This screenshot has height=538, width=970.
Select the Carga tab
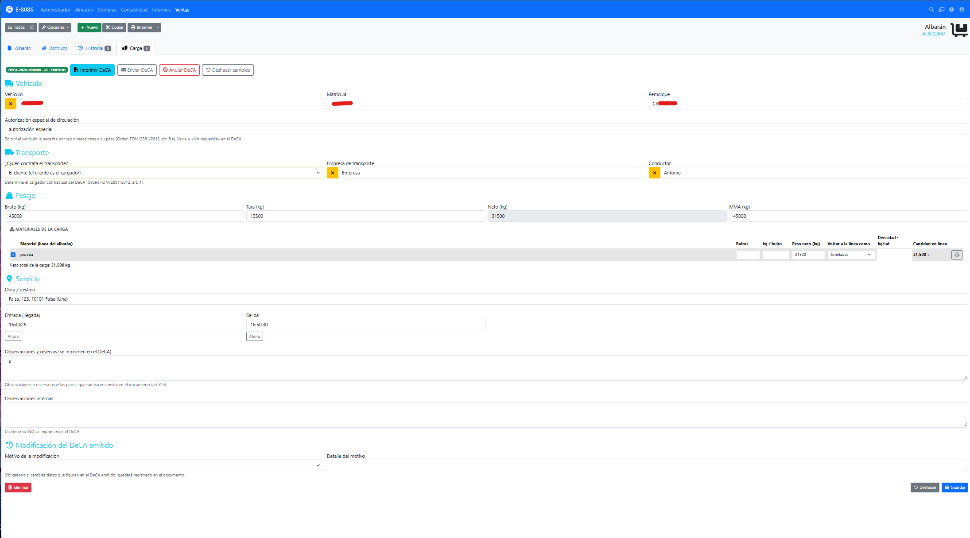pos(136,48)
